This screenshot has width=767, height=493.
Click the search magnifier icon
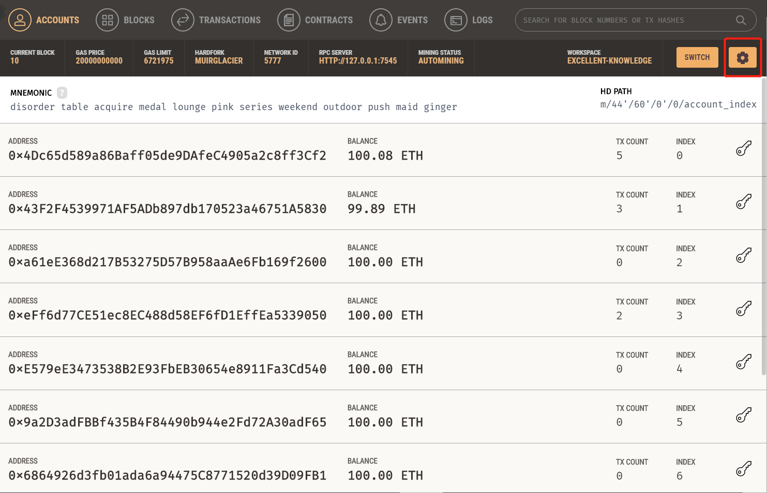pyautogui.click(x=741, y=20)
